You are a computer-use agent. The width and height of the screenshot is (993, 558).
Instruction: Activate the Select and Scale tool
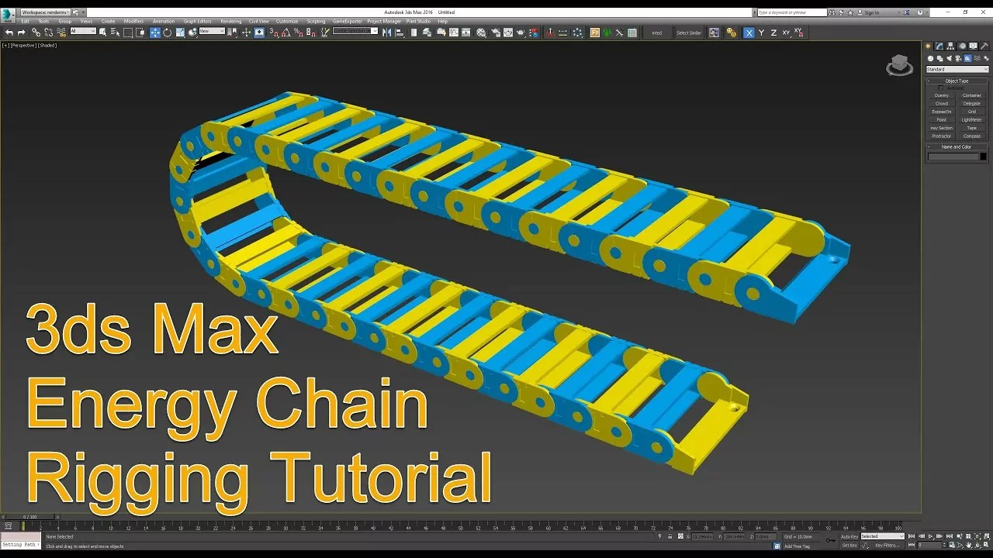(180, 33)
